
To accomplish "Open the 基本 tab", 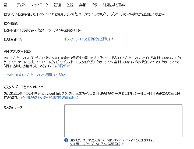I will point(7,5).
